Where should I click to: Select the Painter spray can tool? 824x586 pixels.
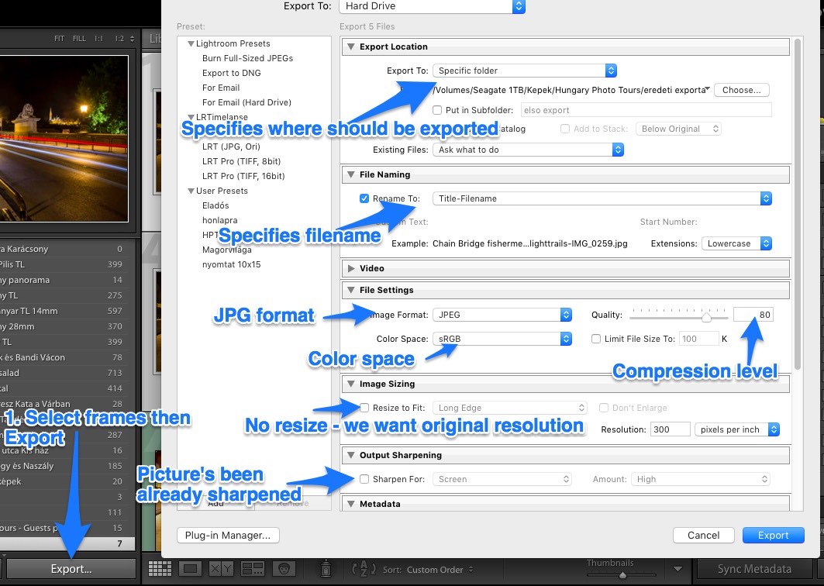(x=326, y=569)
